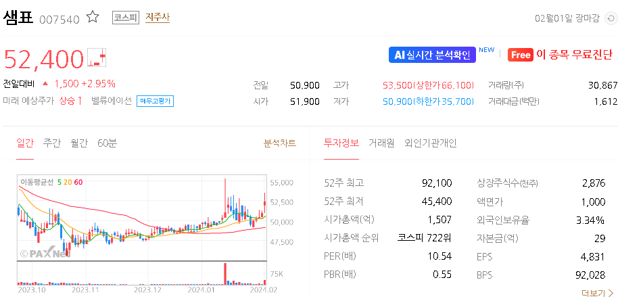Viewport: 618px width, 303px height.
Task: Switch to the 주간 chart tab
Action: pyautogui.click(x=52, y=143)
